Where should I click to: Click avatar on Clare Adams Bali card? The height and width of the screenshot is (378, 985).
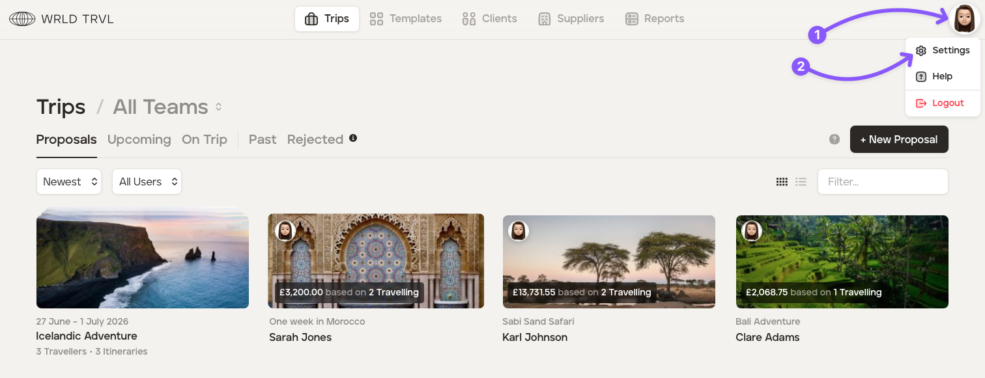coord(752,230)
